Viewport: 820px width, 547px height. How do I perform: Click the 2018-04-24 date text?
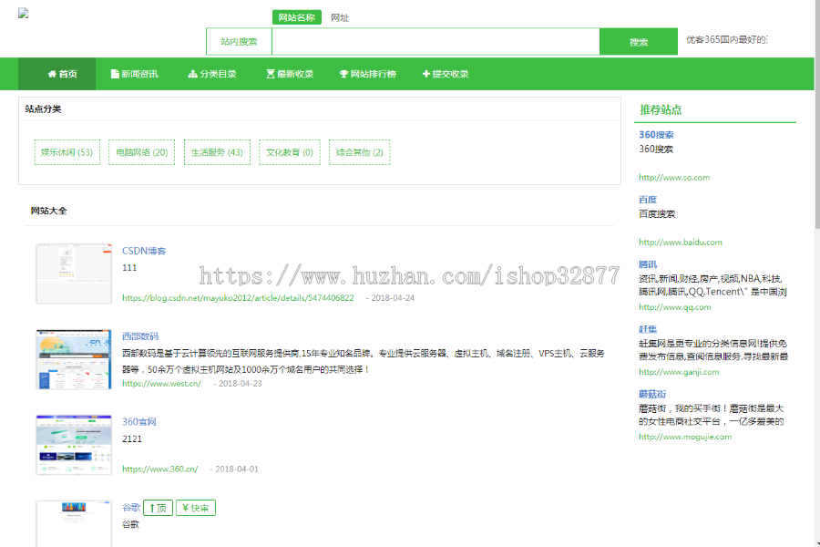393,298
